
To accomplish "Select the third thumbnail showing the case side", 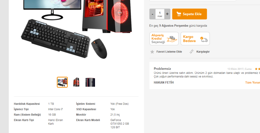I will click(x=90, y=82).
